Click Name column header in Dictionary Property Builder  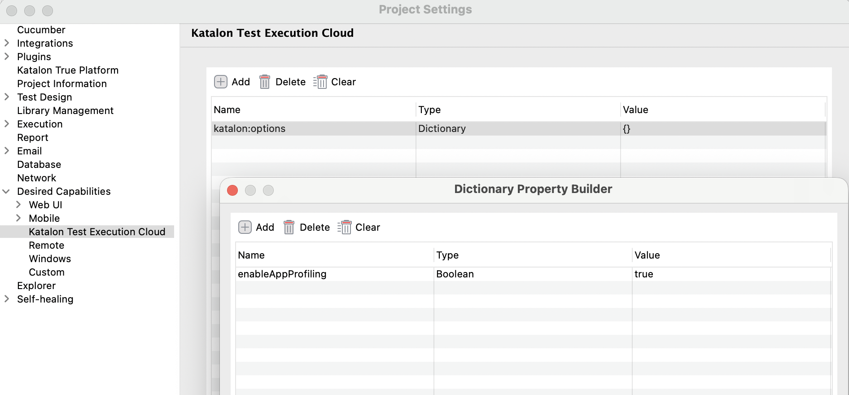click(335, 255)
